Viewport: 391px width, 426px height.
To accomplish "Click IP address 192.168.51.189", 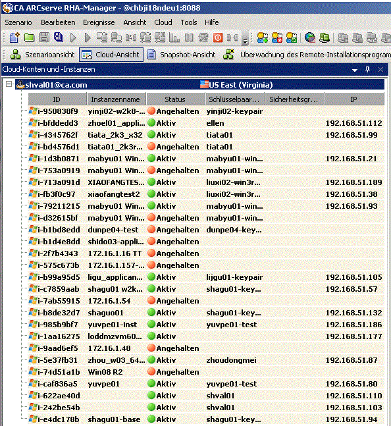I will [x=353, y=182].
